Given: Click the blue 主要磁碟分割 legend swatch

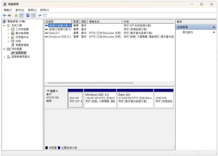Looking at the screenshot, I should [59, 148].
